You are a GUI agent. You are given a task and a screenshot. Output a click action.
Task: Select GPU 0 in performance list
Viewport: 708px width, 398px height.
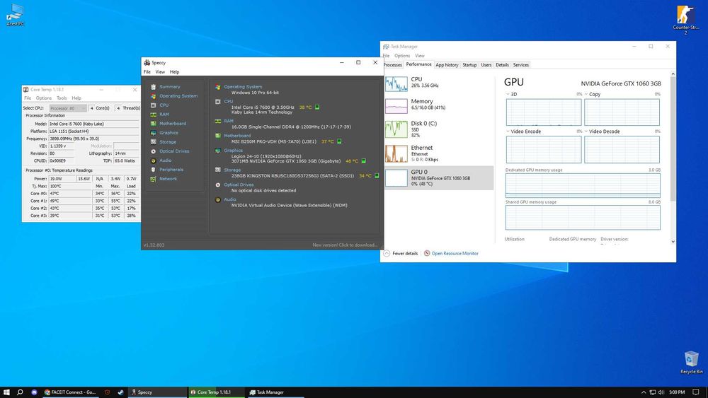click(x=438, y=177)
